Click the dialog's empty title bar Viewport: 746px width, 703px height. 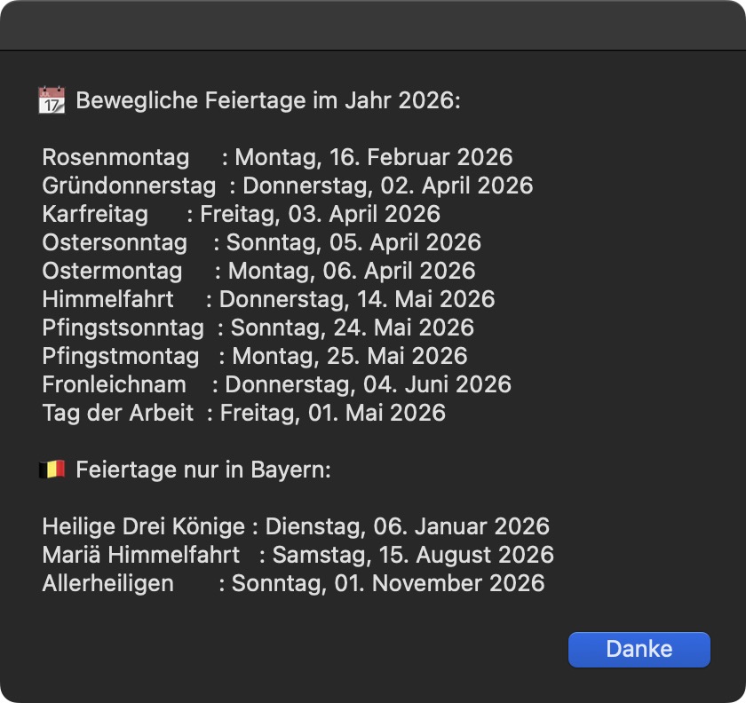click(x=373, y=25)
